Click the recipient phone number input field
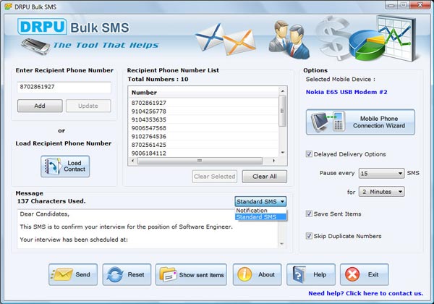 (x=64, y=87)
